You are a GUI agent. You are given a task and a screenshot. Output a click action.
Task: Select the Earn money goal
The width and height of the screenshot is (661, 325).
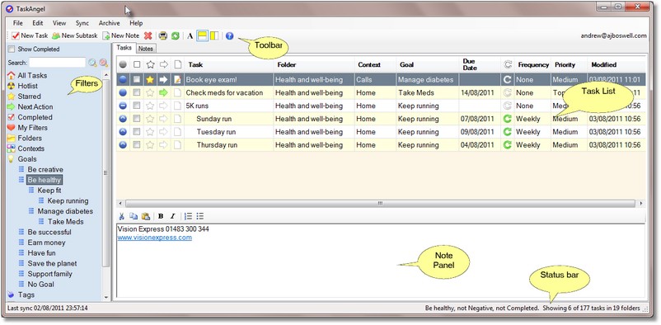tap(46, 243)
